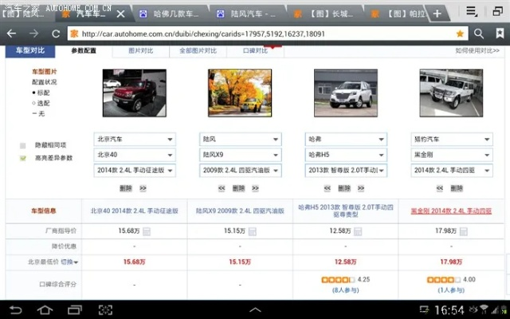Open red 北京40 car thumbnail
The height and width of the screenshot is (319, 510).
135,93
